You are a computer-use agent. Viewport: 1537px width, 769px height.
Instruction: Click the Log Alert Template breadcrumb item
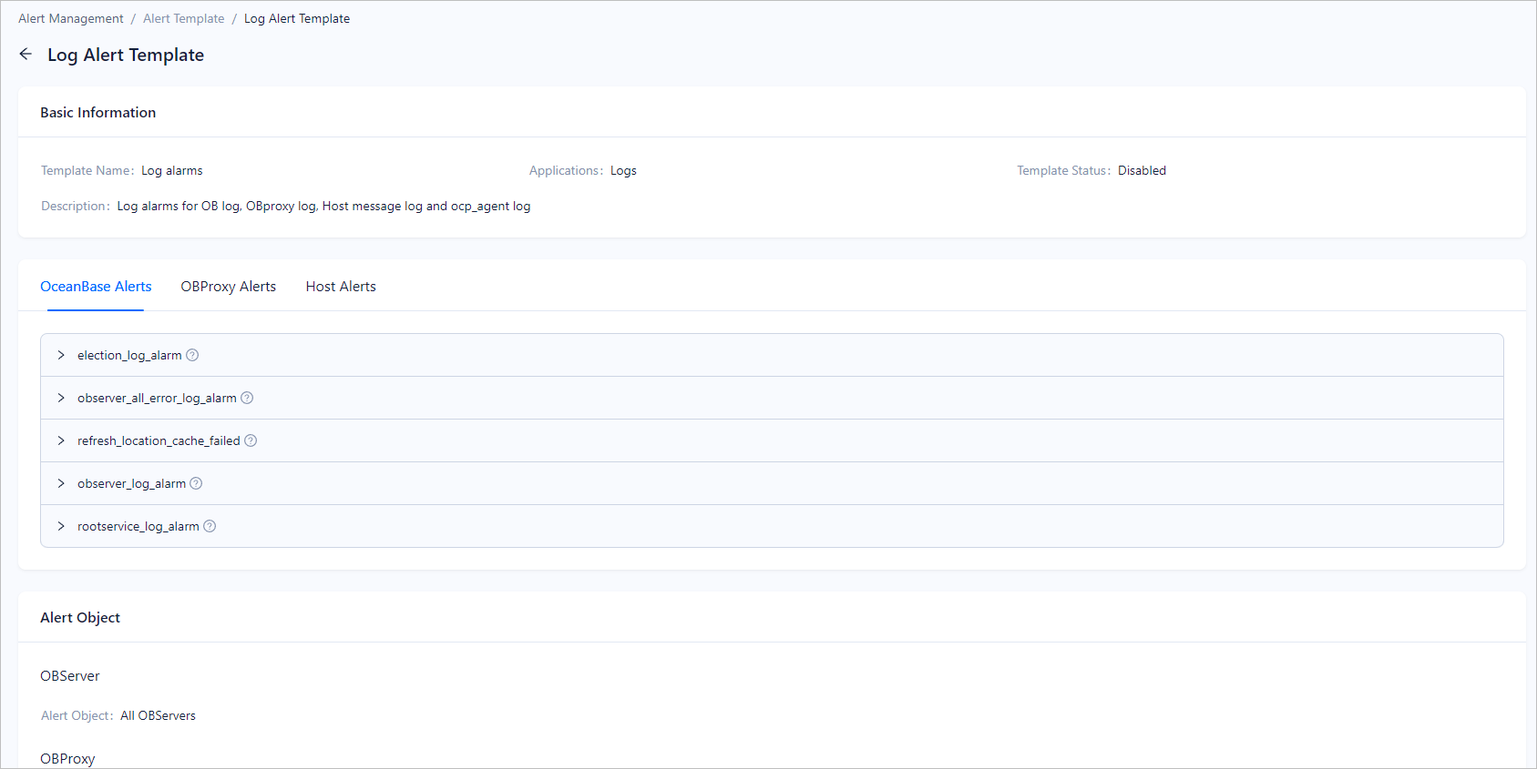[x=297, y=19]
